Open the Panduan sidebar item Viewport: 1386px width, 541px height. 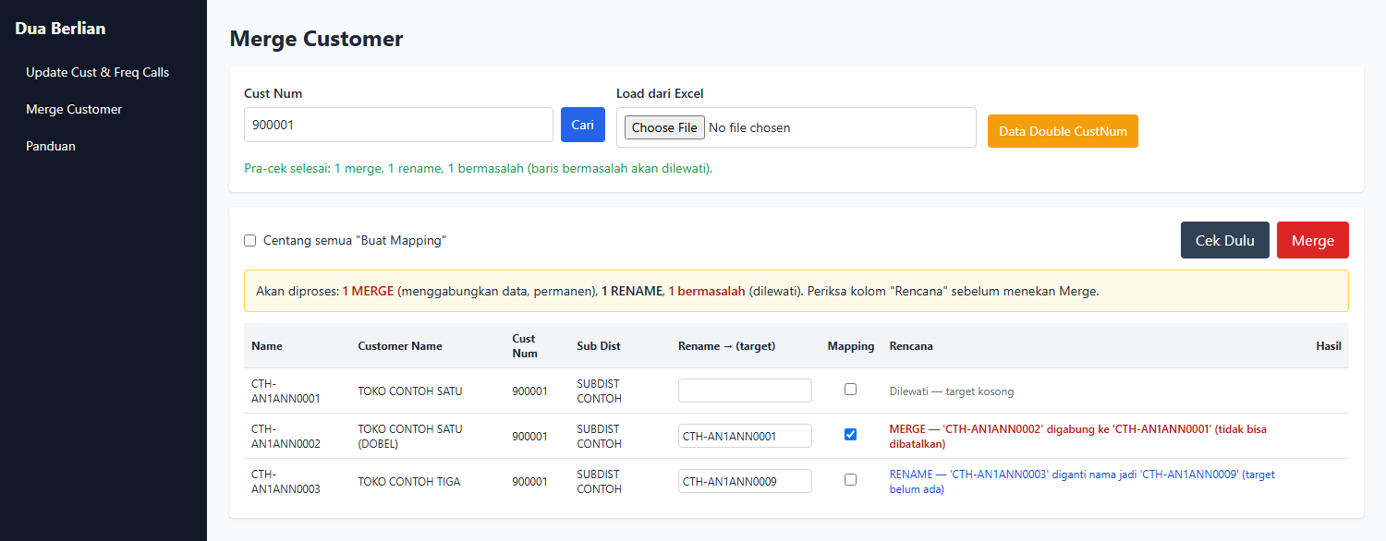click(x=51, y=146)
